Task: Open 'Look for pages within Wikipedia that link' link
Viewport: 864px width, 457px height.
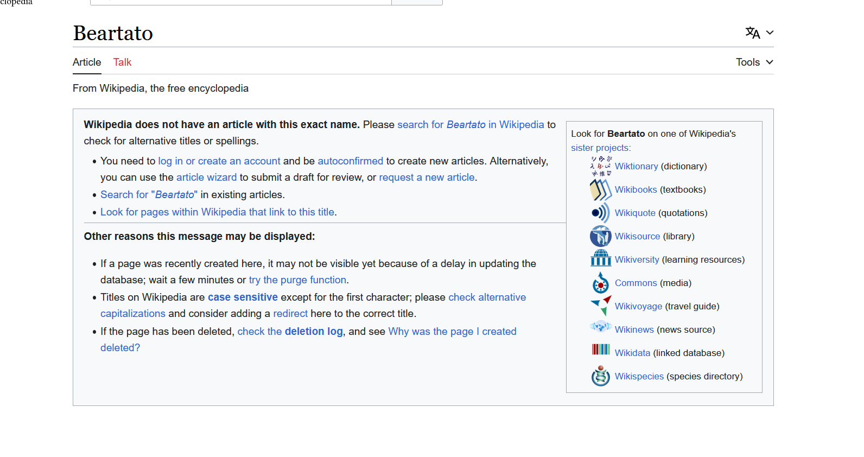Action: click(217, 212)
